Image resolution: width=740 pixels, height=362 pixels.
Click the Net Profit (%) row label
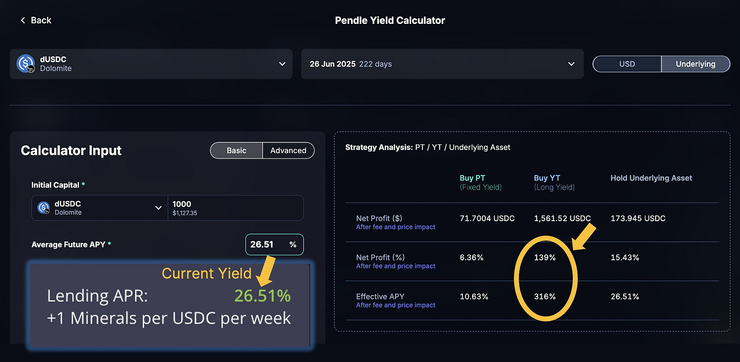[x=380, y=258]
